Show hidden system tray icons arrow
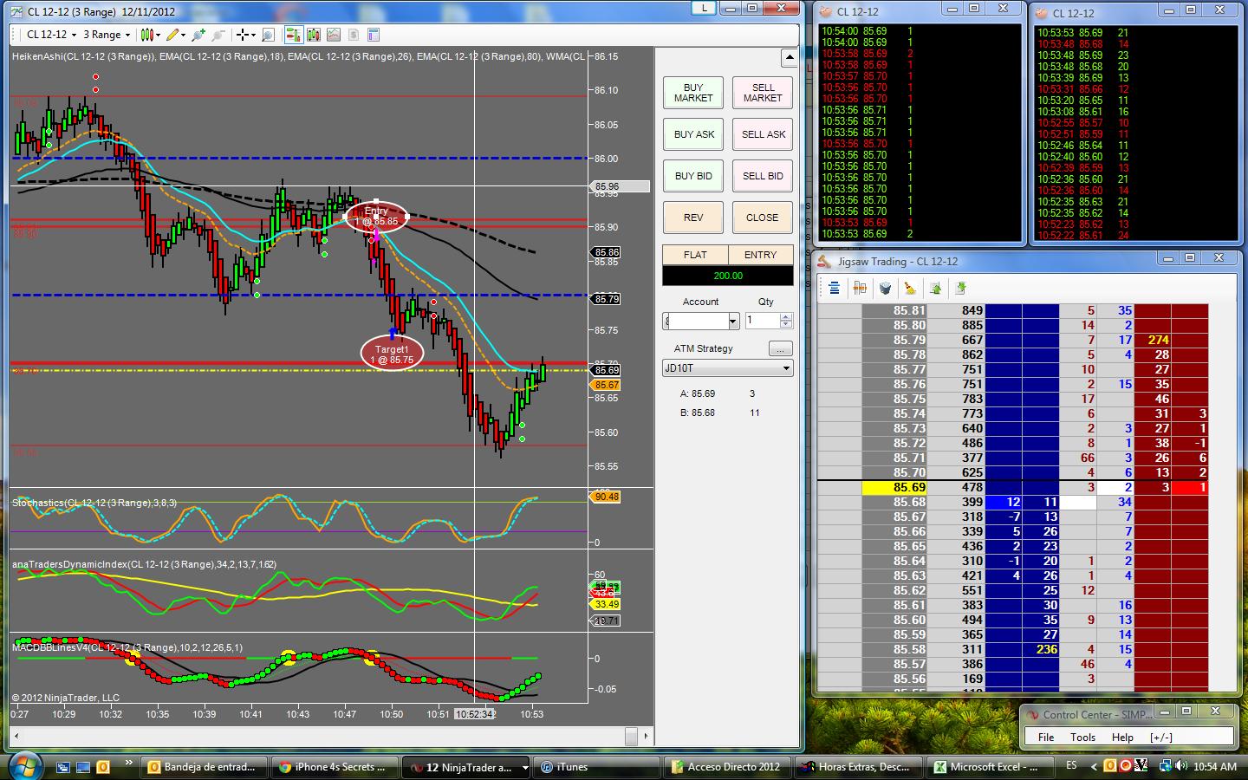The width and height of the screenshot is (1248, 780). pos(1095,766)
